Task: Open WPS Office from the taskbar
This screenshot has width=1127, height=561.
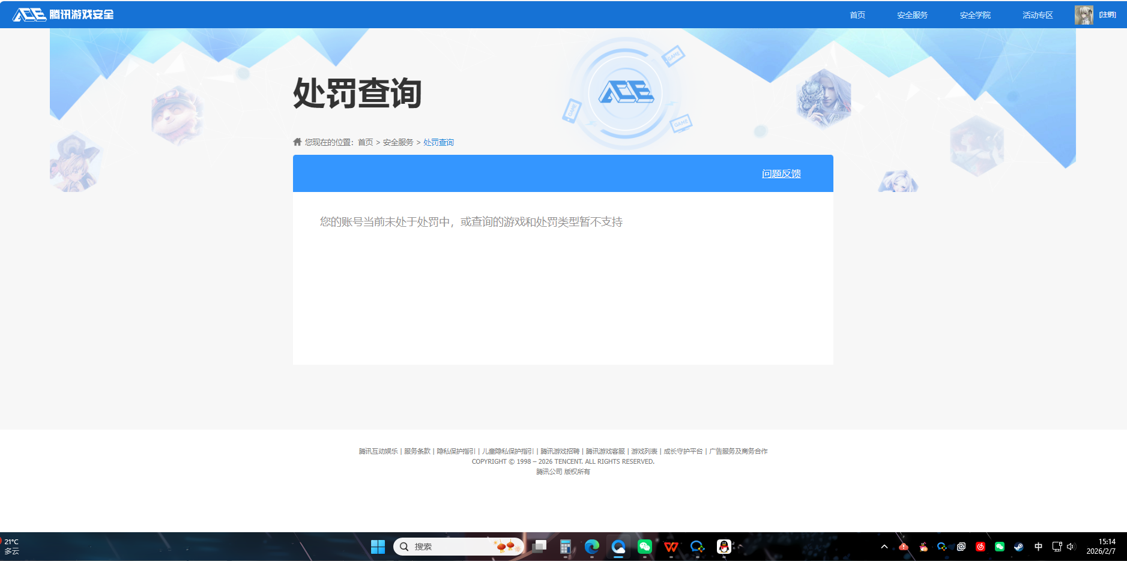Action: [671, 547]
